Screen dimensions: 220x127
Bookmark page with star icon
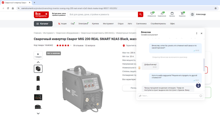(216, 8)
